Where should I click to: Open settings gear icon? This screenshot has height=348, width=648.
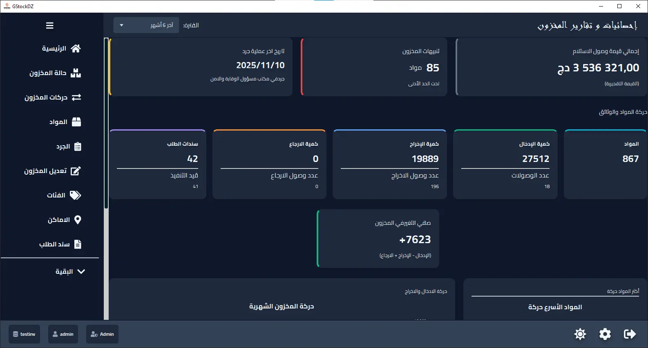pyautogui.click(x=605, y=334)
